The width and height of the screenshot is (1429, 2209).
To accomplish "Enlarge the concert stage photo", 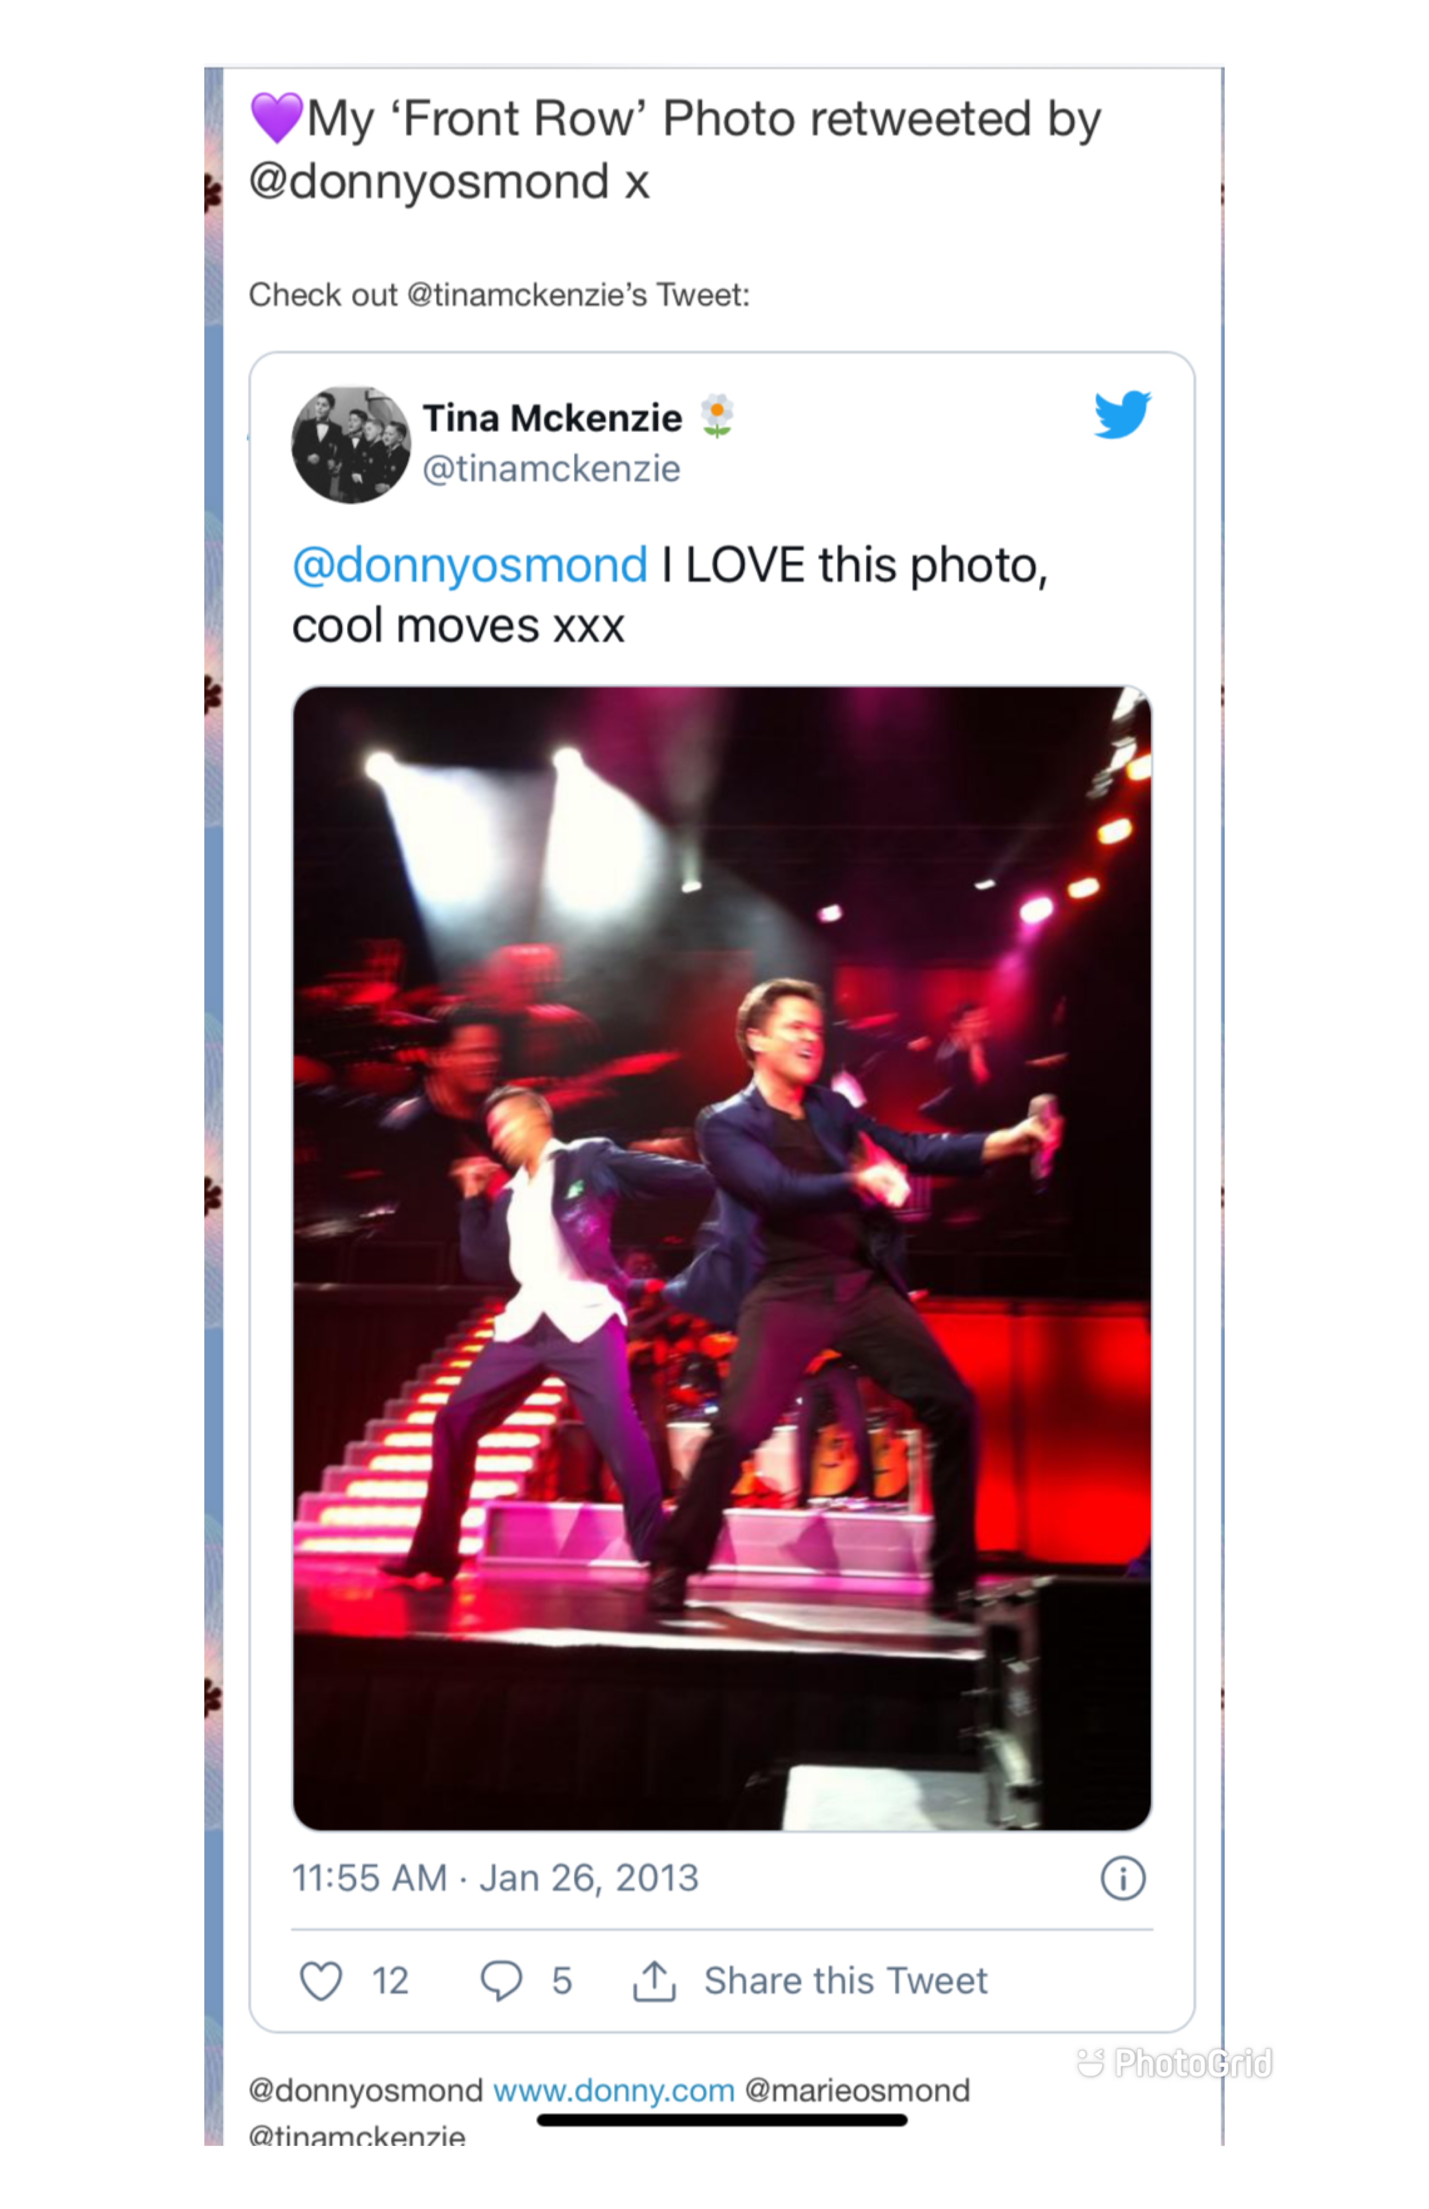I will coord(722,1258).
